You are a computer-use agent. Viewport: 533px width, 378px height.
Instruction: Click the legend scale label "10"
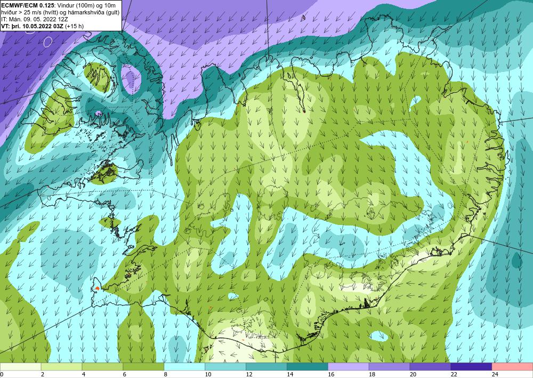pos(208,374)
